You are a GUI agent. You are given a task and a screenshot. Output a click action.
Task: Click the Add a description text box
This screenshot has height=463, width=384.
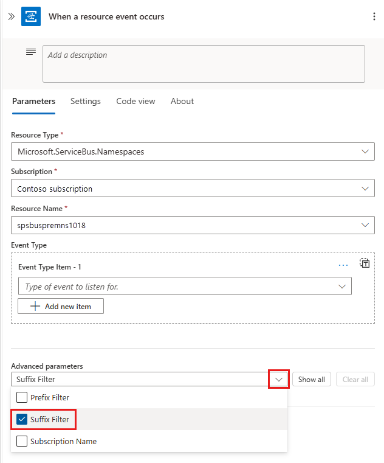tap(204, 64)
